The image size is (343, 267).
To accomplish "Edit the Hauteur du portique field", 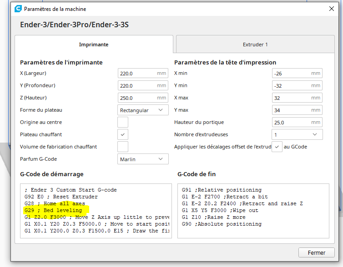I will tap(297, 122).
